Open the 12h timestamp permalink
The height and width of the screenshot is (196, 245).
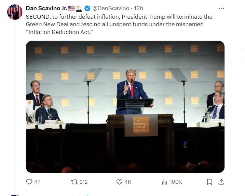[x=139, y=8]
